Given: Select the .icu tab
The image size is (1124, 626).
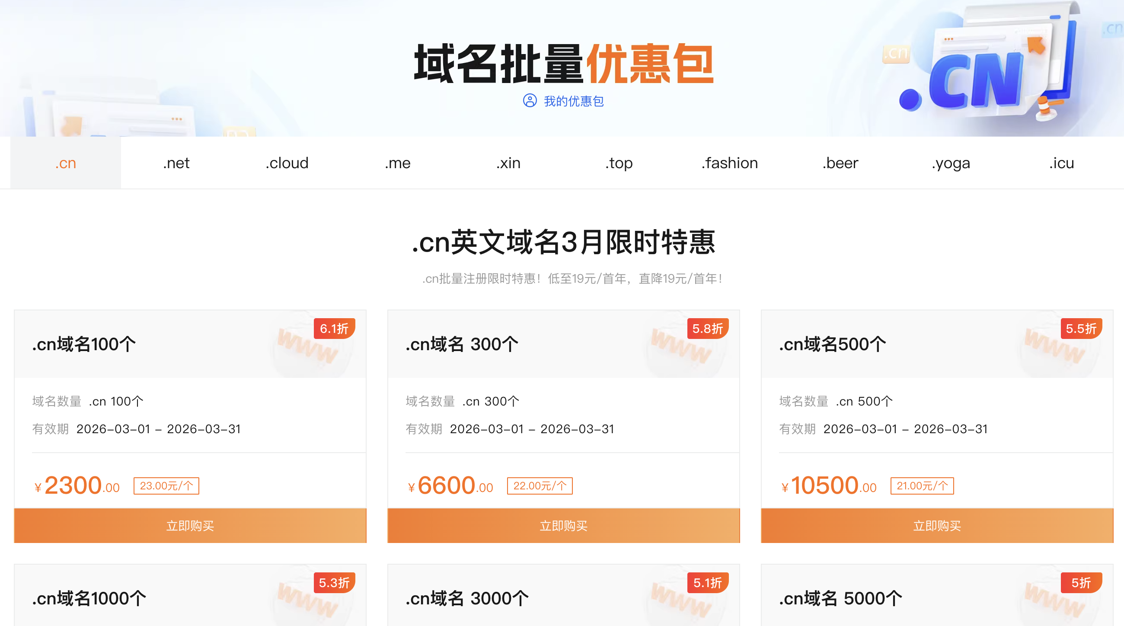Looking at the screenshot, I should tap(1062, 163).
